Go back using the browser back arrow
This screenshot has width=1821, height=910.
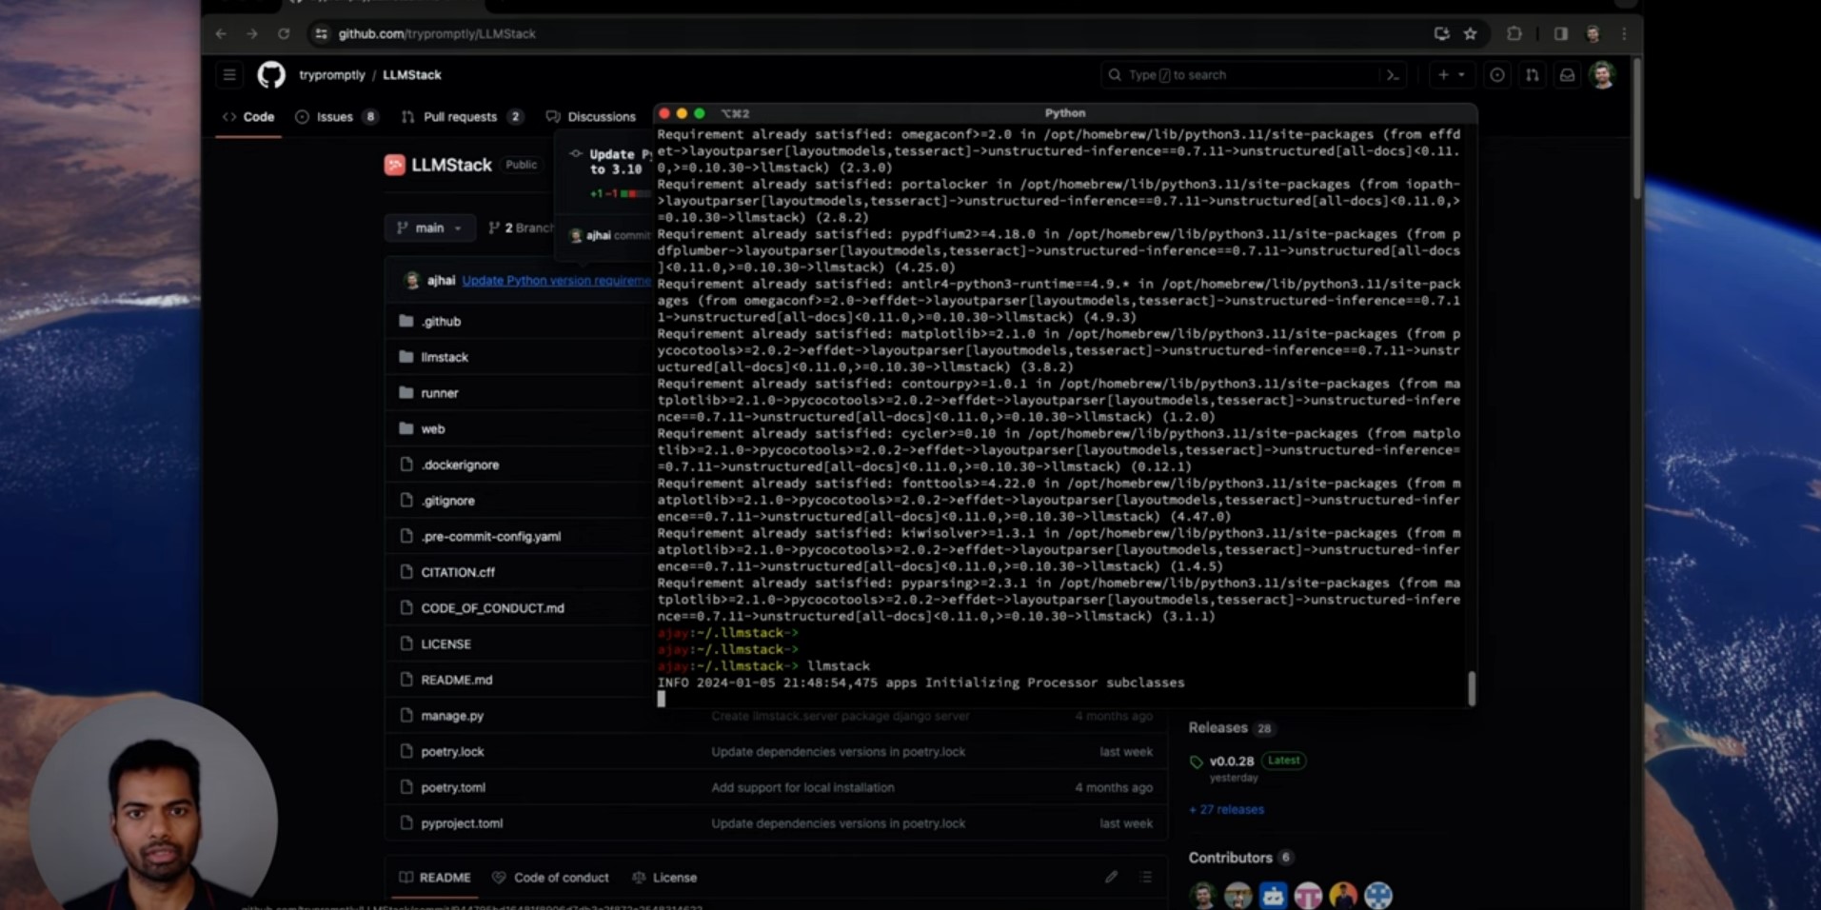click(x=221, y=33)
